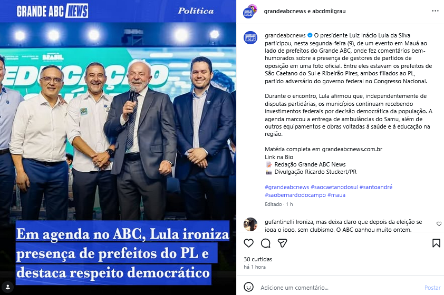Open stacked profile avatars in header

250,12
